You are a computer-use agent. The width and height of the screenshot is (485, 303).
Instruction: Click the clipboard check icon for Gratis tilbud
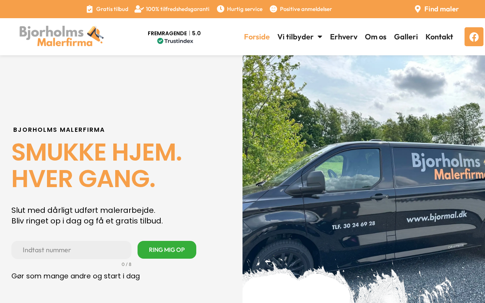pyautogui.click(x=89, y=9)
